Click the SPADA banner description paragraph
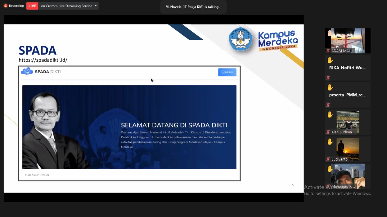This screenshot has width=387, height=217. point(176,139)
